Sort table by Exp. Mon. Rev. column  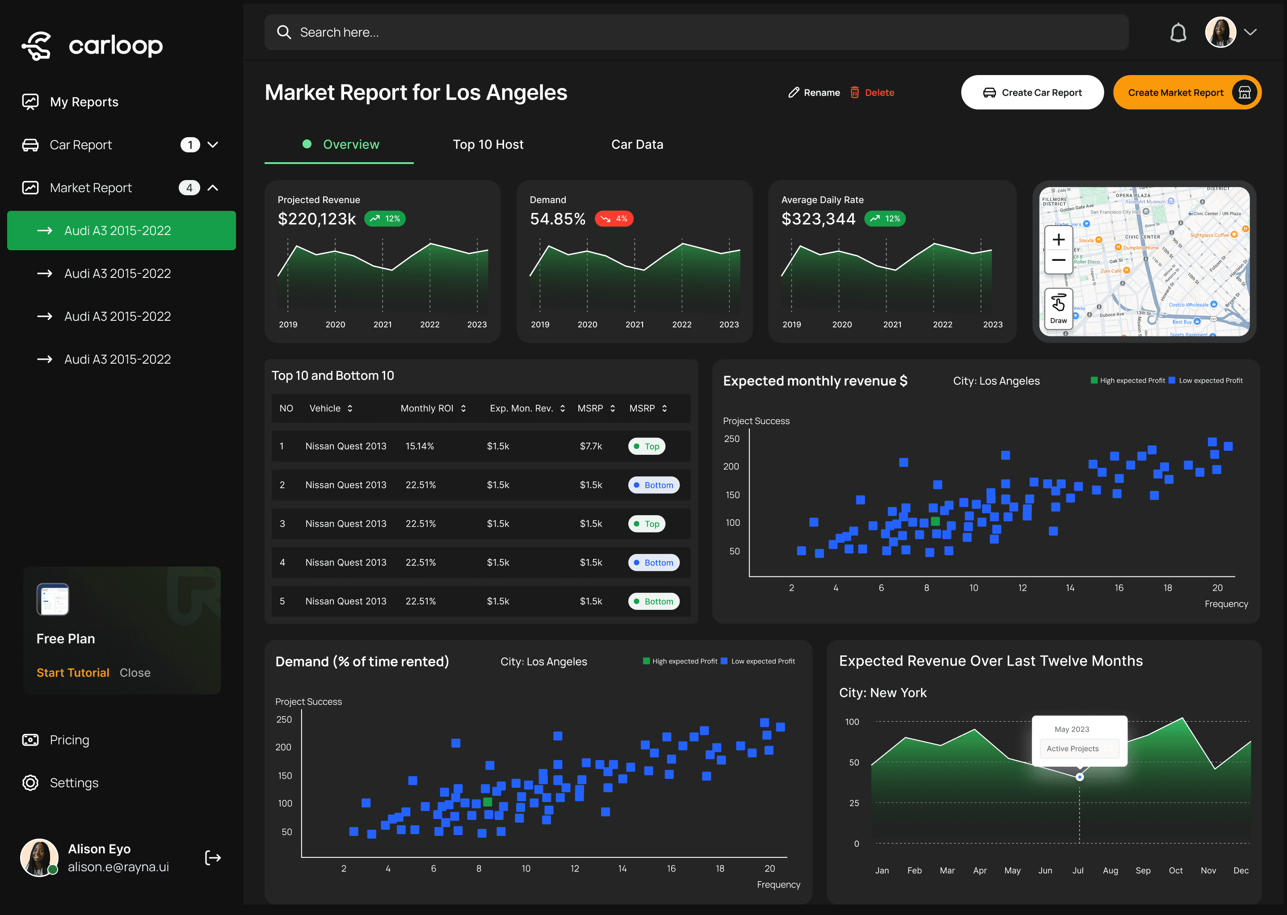click(562, 408)
